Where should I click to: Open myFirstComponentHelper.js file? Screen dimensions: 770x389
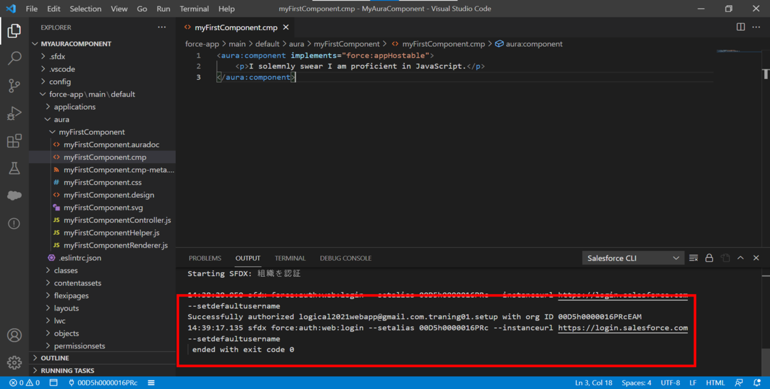(111, 232)
